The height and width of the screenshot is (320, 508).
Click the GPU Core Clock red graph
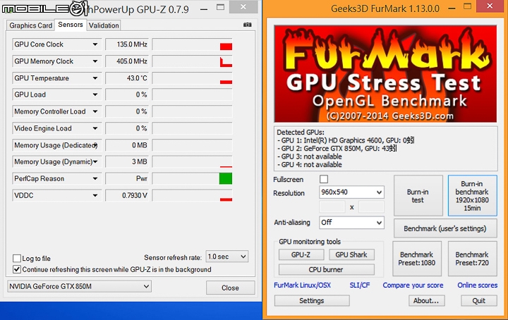pyautogui.click(x=226, y=47)
